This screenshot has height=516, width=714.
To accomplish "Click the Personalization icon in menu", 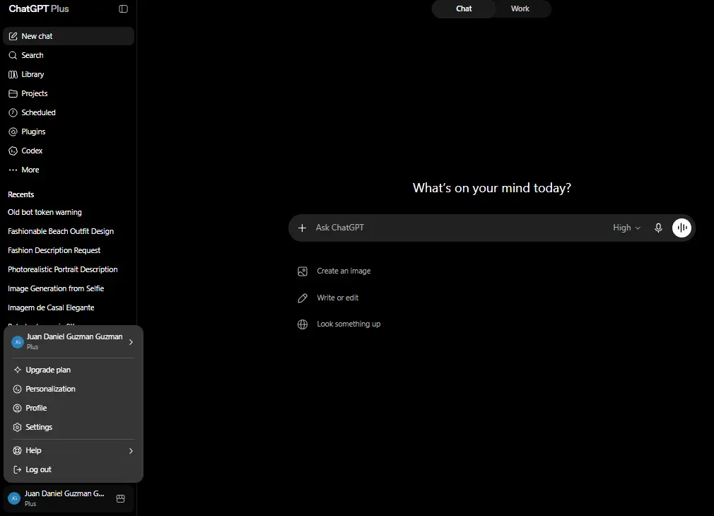I will point(17,389).
